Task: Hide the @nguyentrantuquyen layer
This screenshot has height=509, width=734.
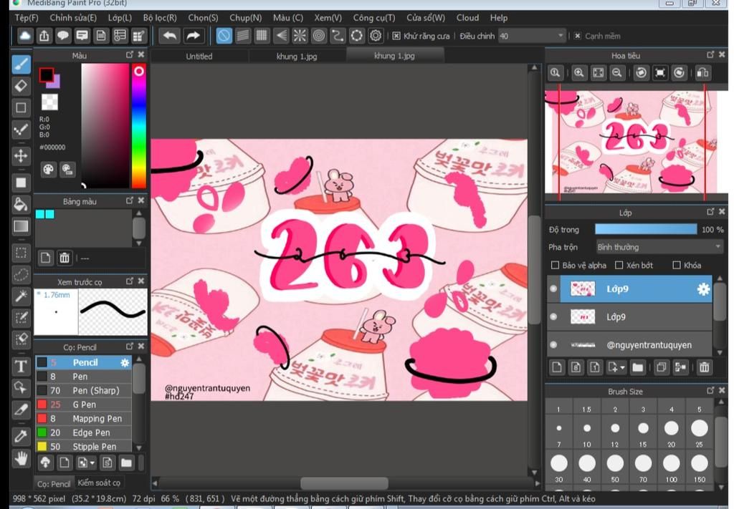Action: tap(553, 345)
